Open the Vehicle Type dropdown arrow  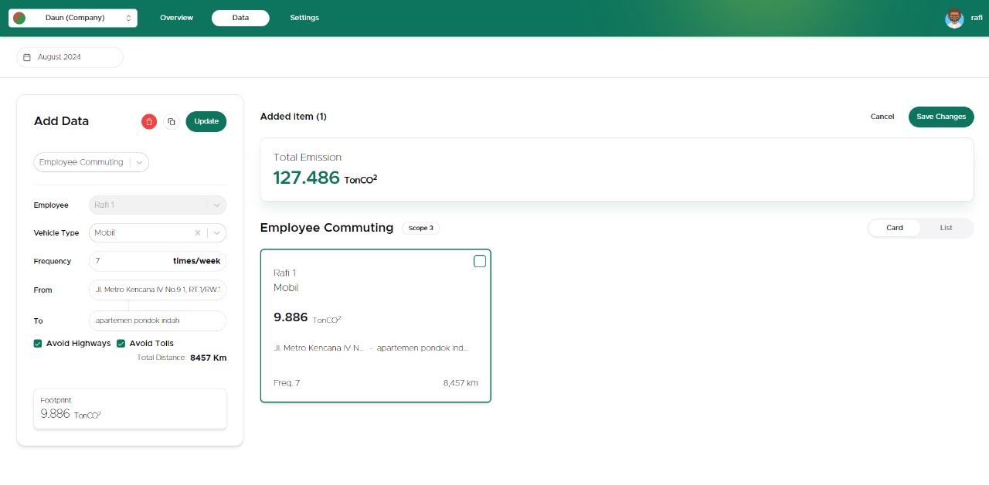216,232
